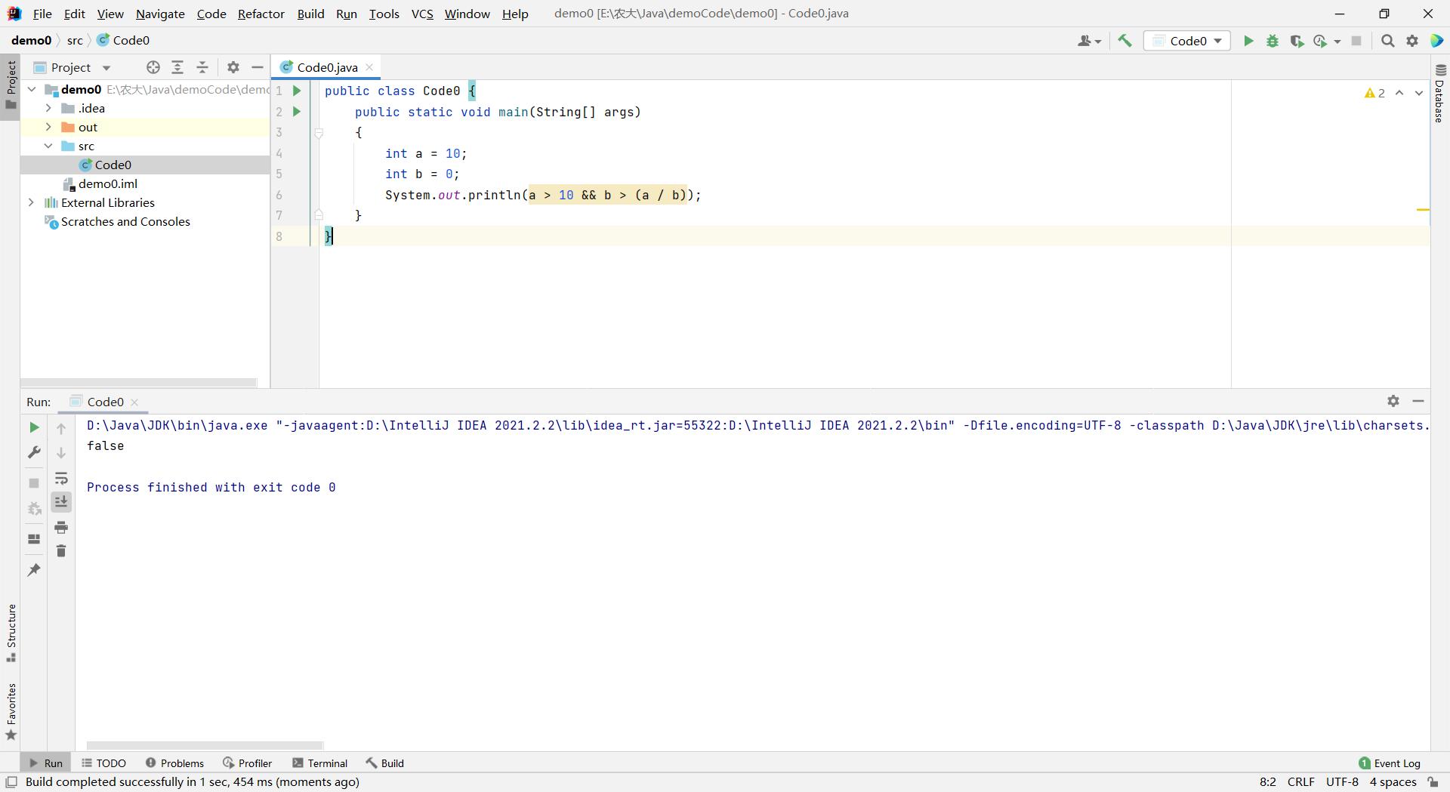Click the Build project hammer icon
This screenshot has height=792, width=1450.
[x=1125, y=41]
